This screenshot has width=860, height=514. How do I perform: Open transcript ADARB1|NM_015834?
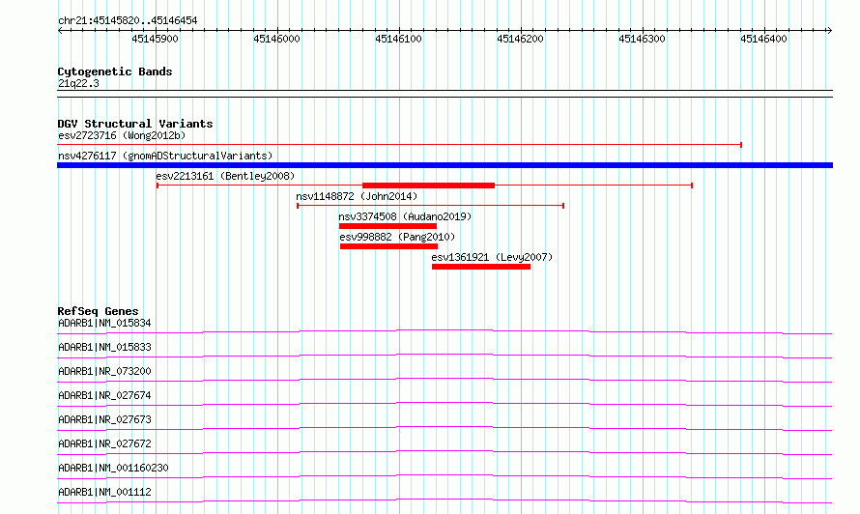104,323
